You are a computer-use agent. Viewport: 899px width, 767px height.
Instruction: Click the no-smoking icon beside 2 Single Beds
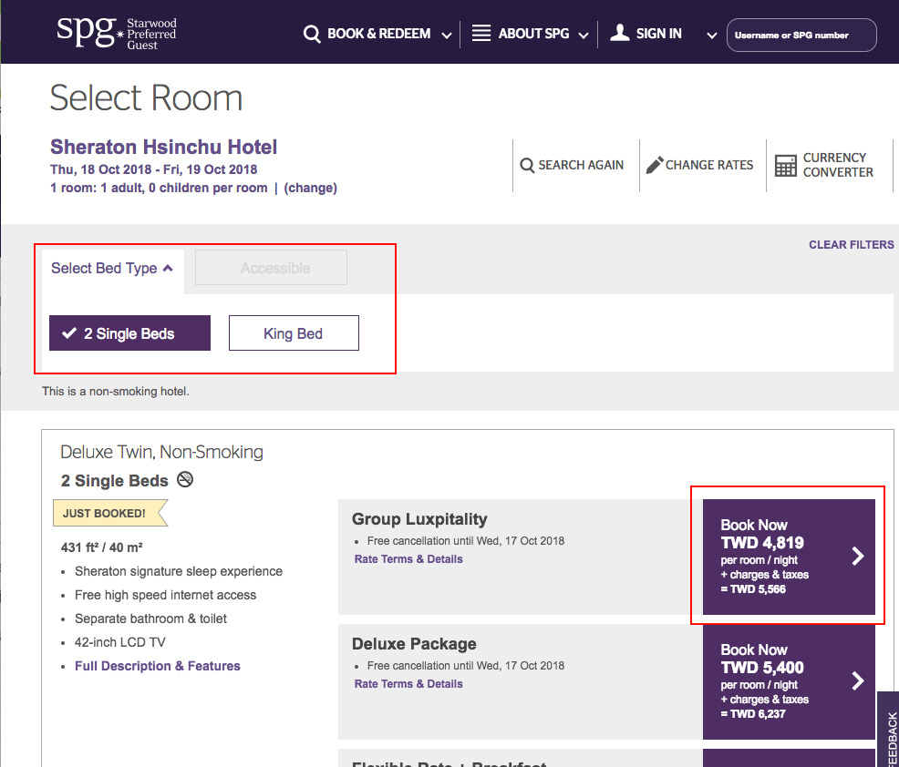184,479
